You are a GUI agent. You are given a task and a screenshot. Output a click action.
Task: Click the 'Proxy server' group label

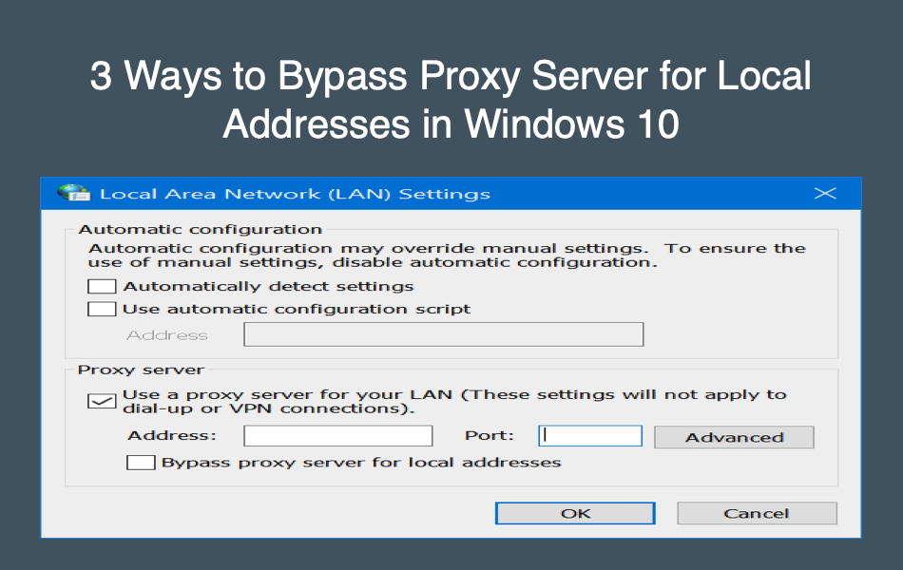click(141, 370)
